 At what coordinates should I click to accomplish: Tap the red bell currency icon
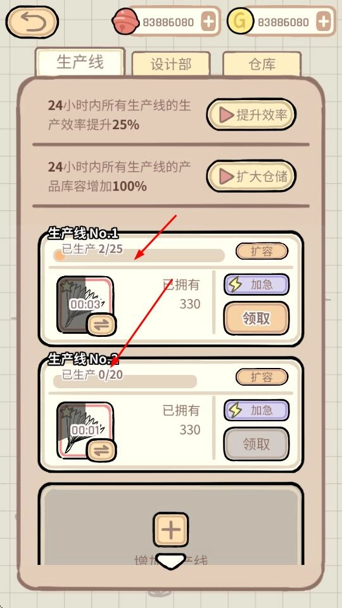pos(125,22)
